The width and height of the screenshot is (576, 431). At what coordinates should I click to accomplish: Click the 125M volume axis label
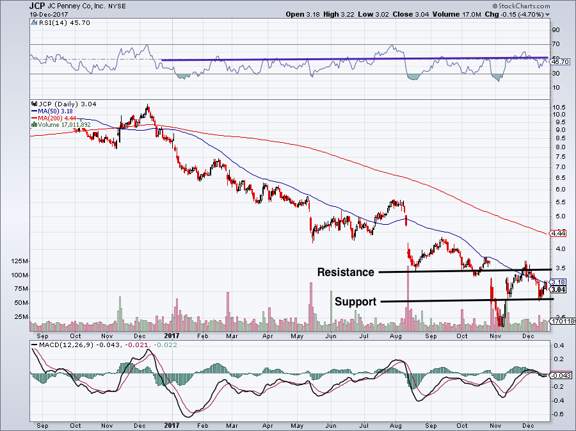pos(19,261)
